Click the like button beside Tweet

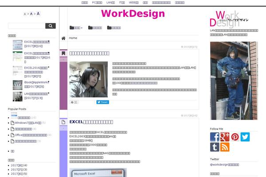tap(74, 102)
